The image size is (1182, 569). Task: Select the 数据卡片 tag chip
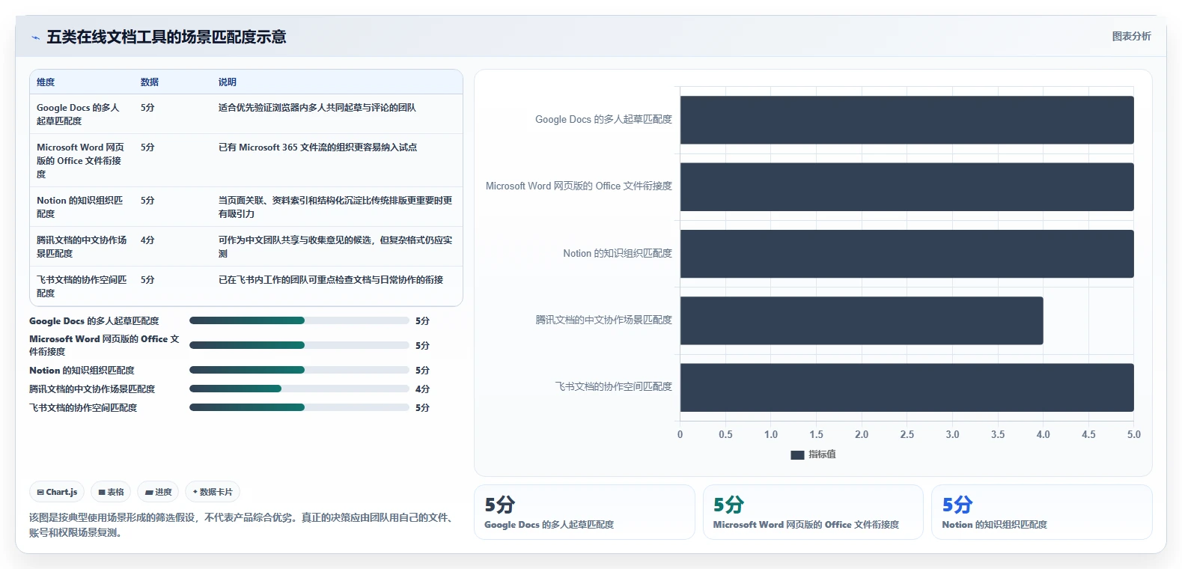tap(213, 492)
